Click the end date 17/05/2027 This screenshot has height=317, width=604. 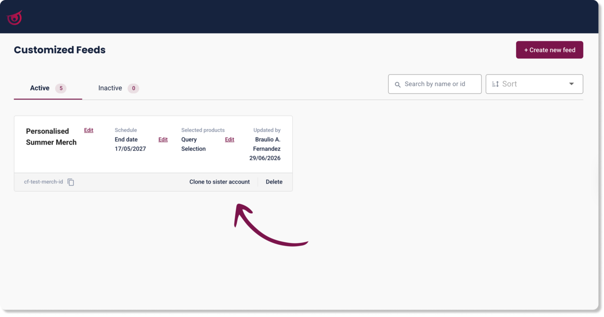coord(130,149)
